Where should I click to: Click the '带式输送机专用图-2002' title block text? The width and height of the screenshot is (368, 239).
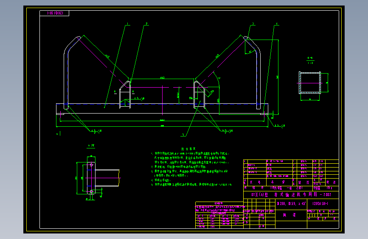click(x=291, y=195)
